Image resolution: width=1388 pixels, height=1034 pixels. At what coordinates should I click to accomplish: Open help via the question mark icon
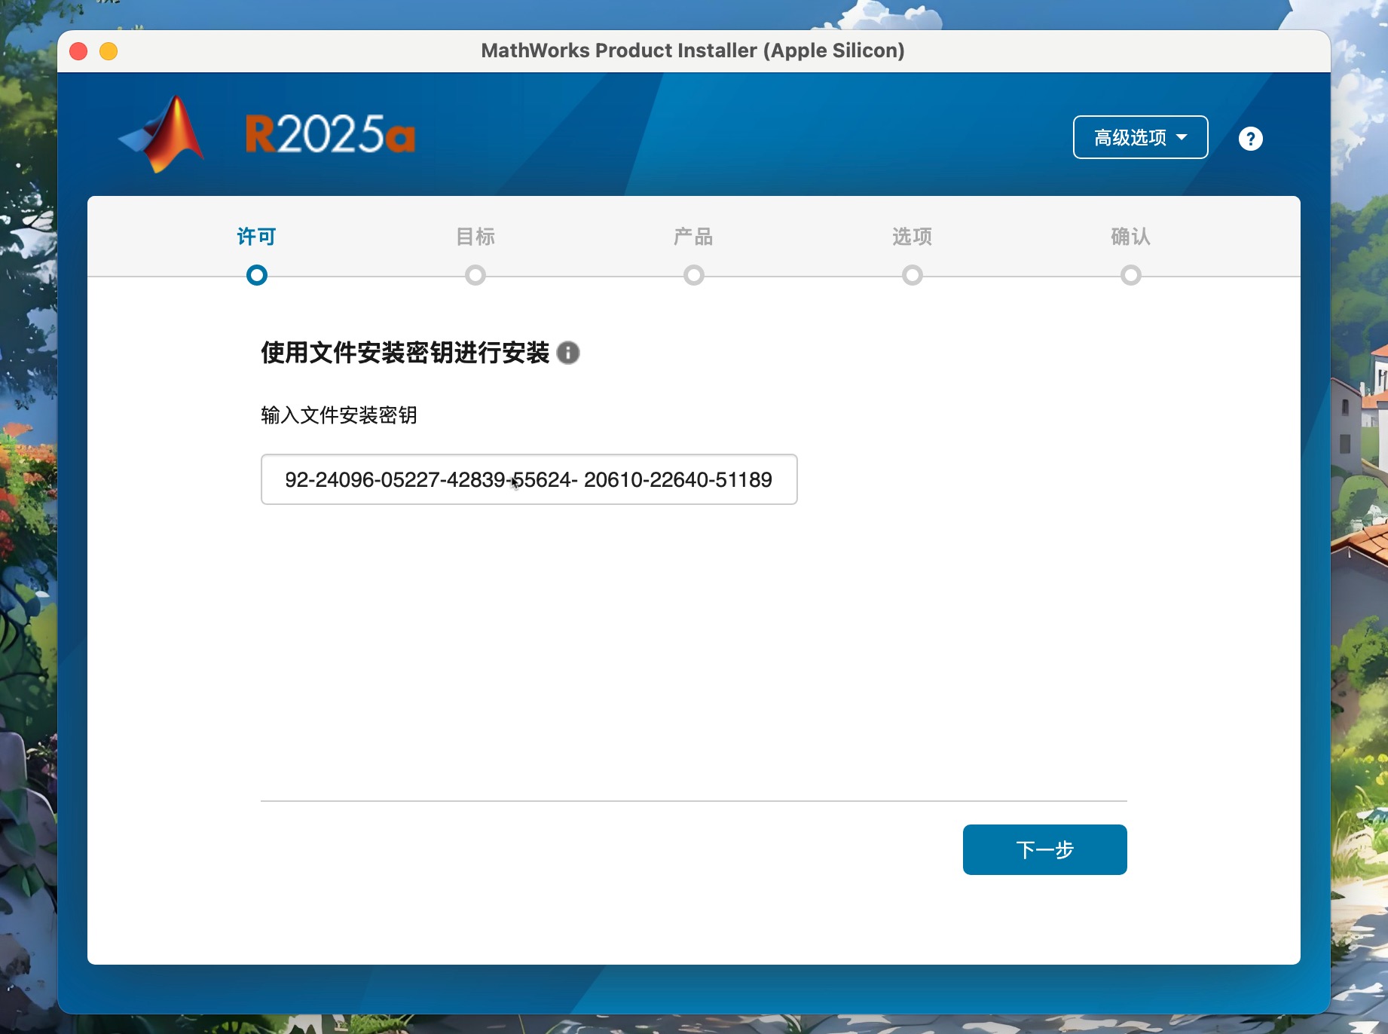1250,139
